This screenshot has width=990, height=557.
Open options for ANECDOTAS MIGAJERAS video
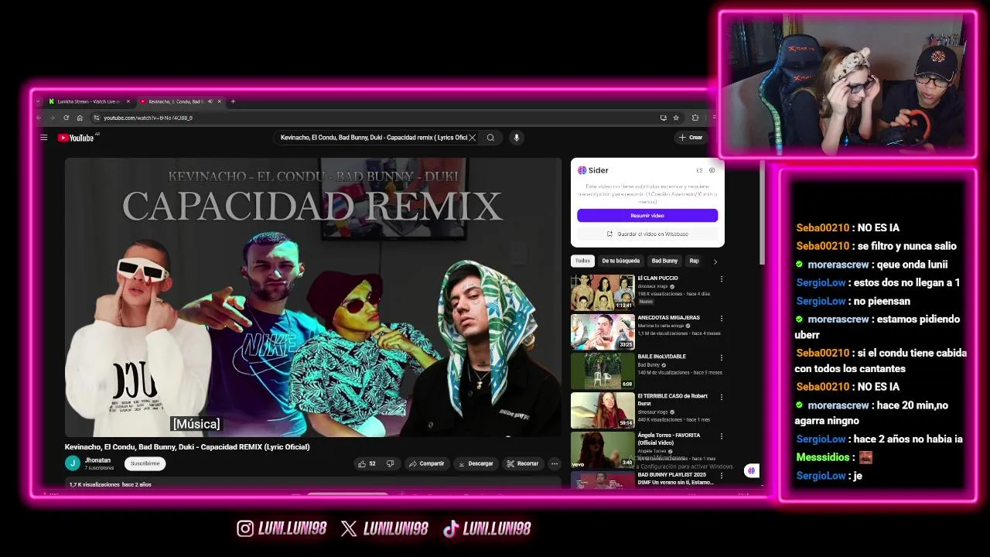721,319
